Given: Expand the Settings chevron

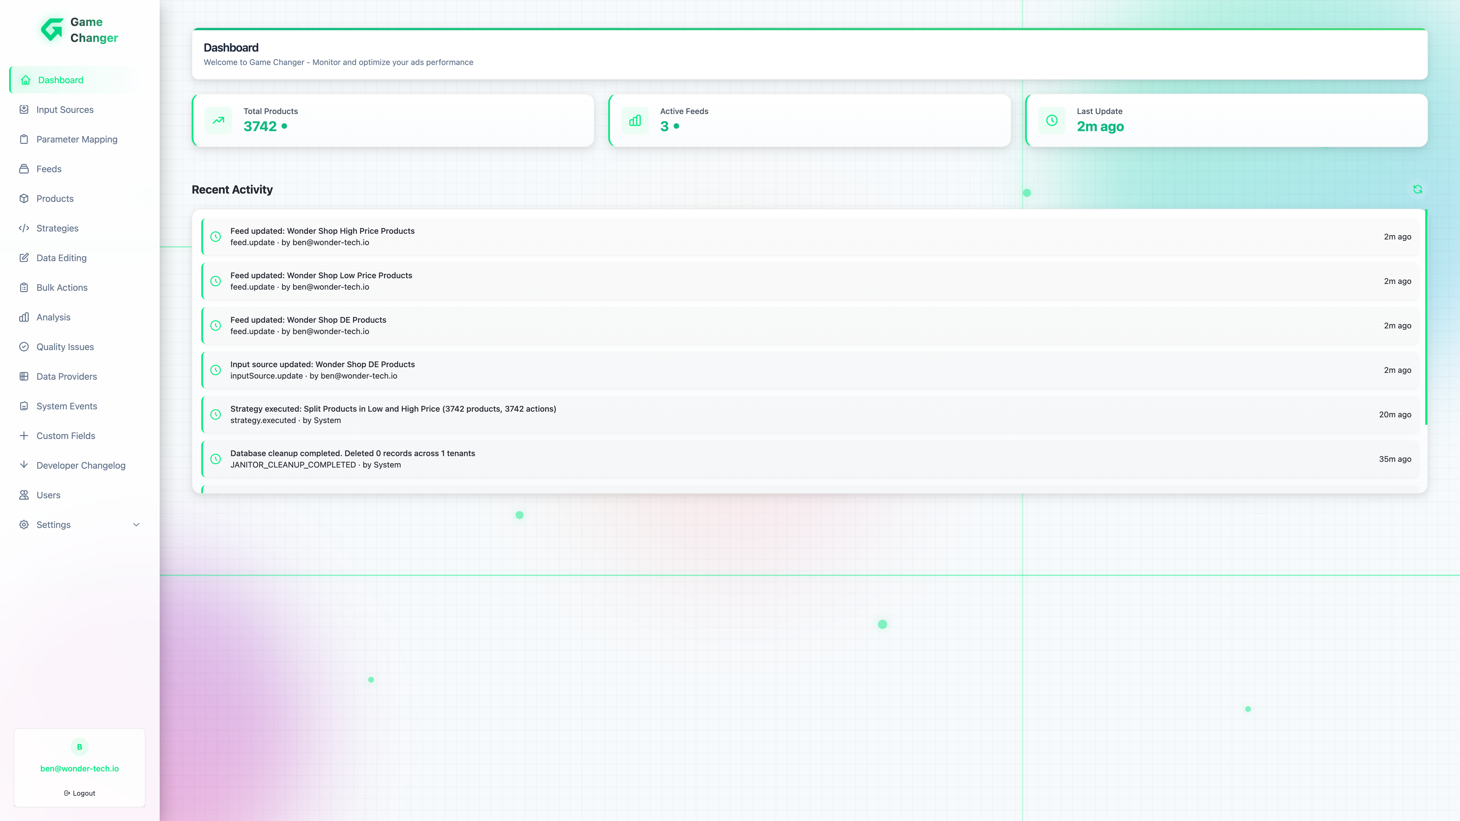Looking at the screenshot, I should (136, 525).
